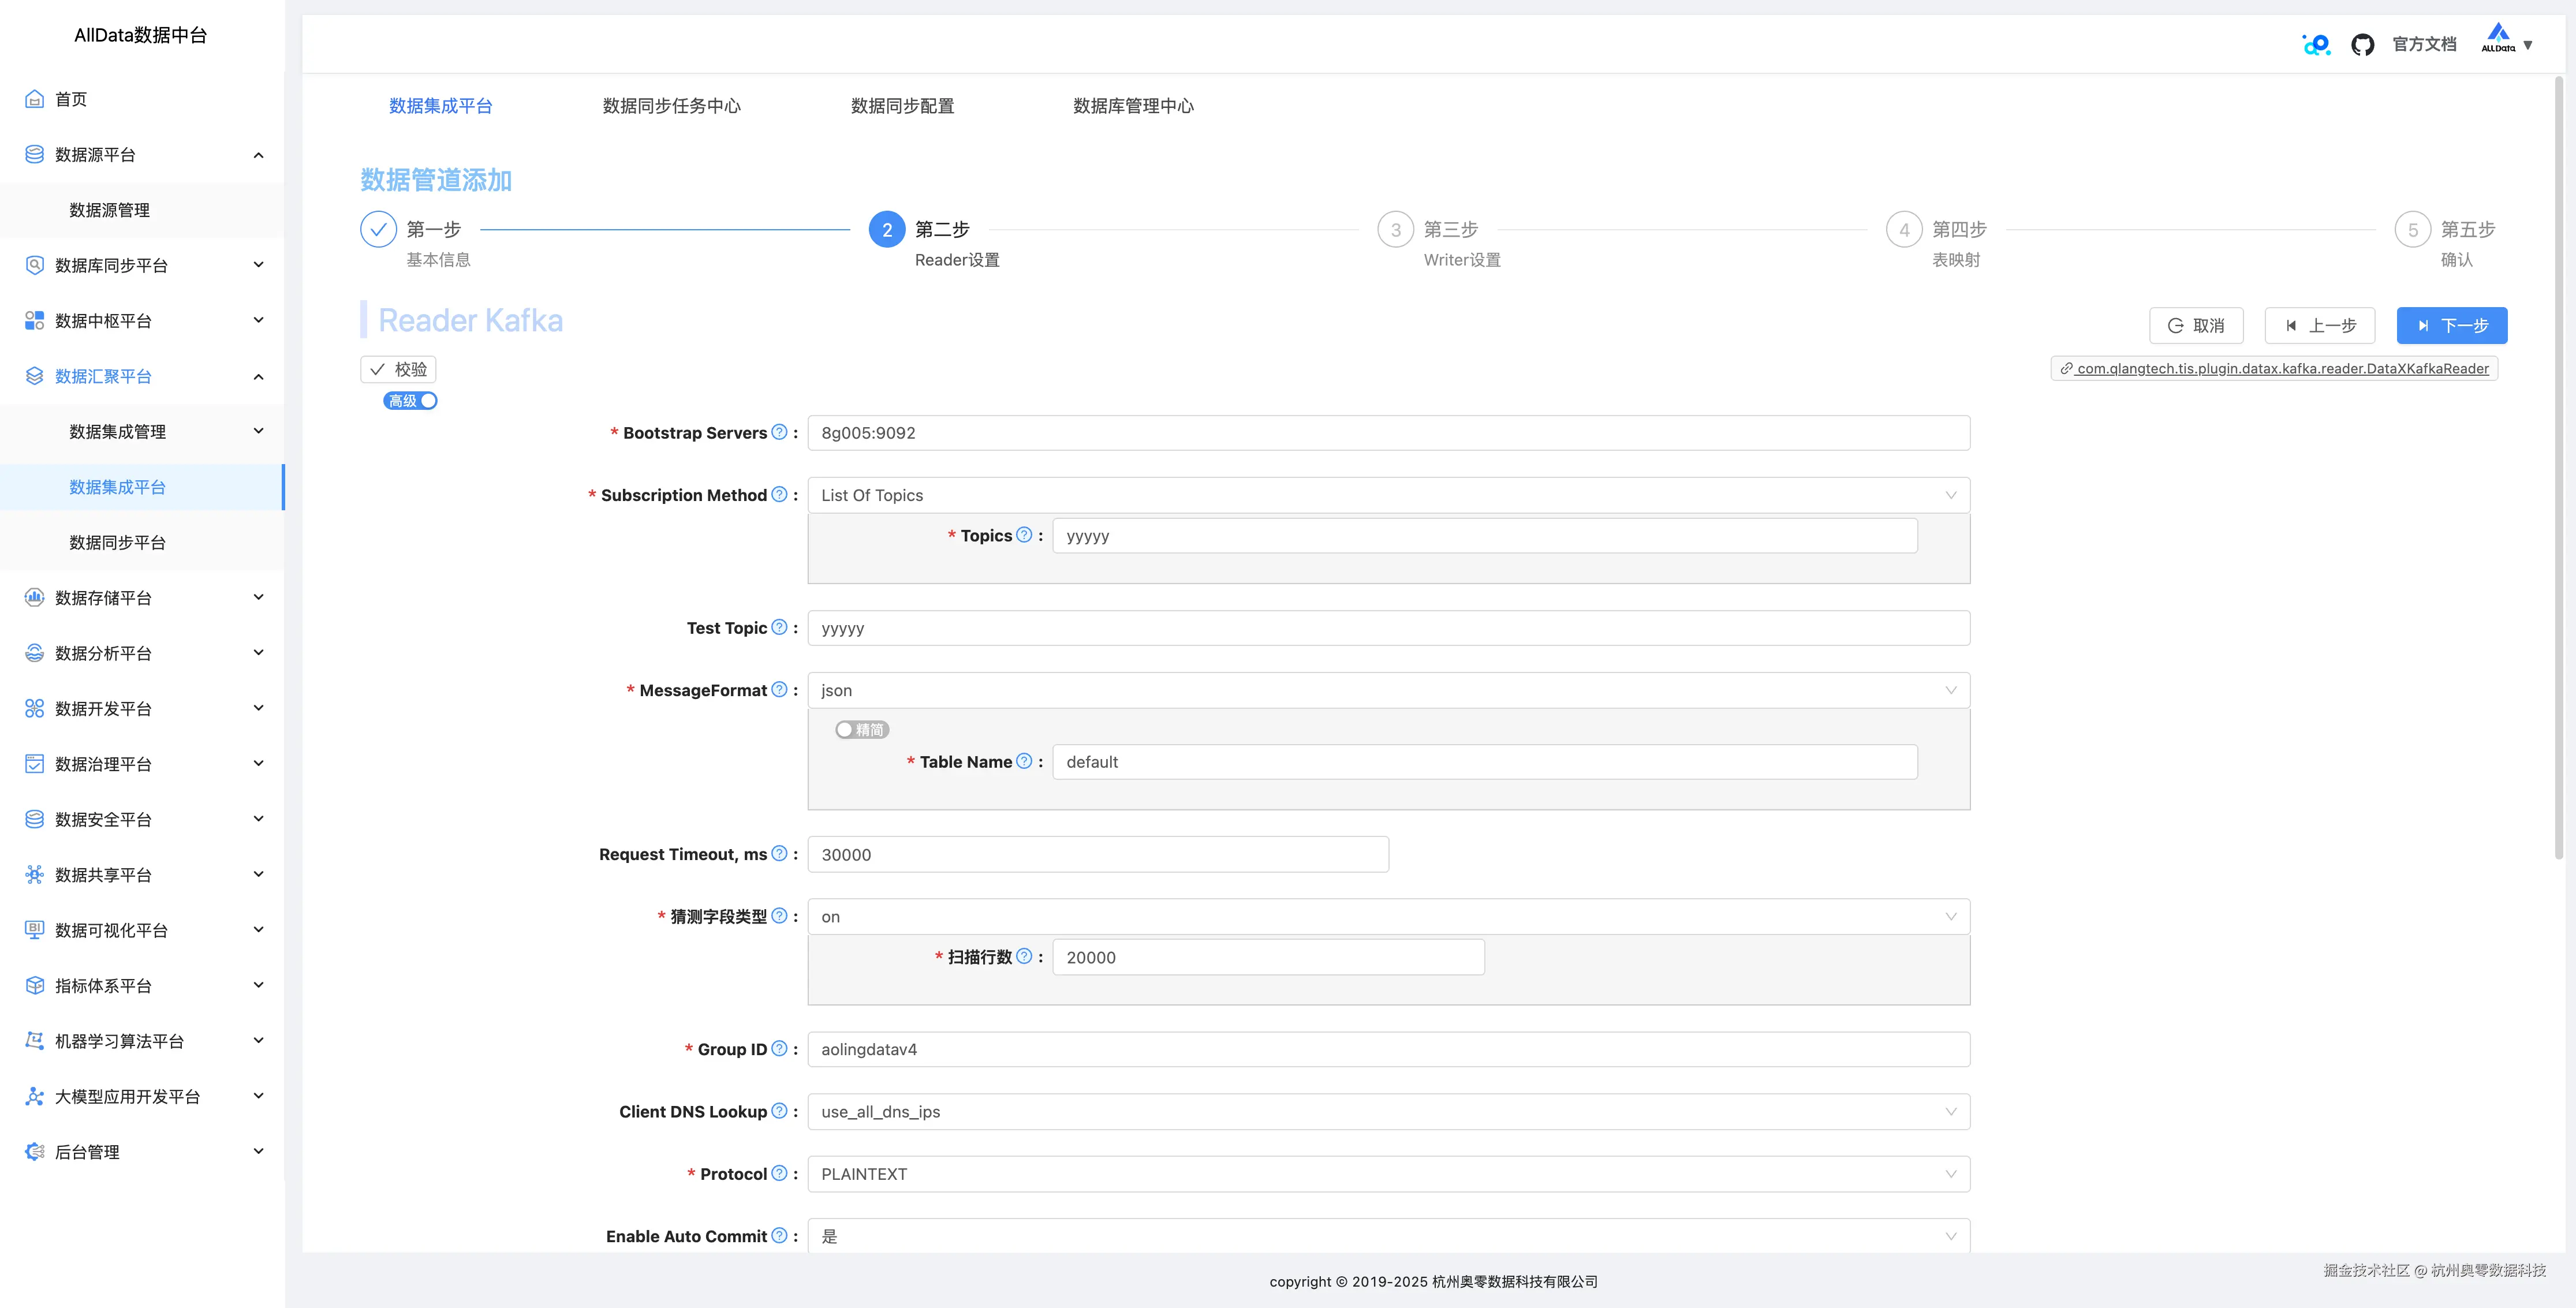Open the Subscription Method dropdown
The height and width of the screenshot is (1308, 2576).
pyautogui.click(x=1388, y=495)
